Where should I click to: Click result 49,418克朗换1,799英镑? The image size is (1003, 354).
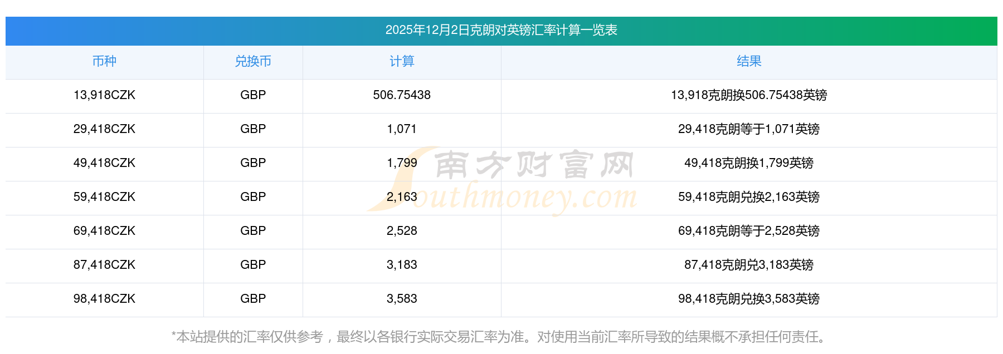(749, 163)
